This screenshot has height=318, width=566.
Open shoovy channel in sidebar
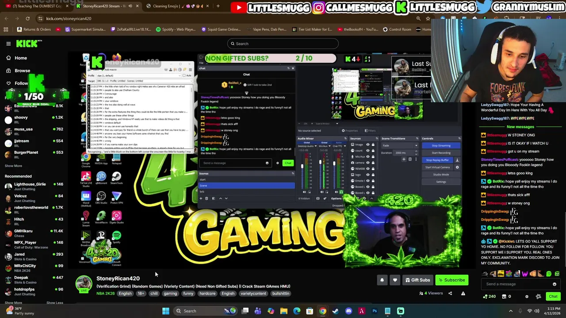point(34,120)
